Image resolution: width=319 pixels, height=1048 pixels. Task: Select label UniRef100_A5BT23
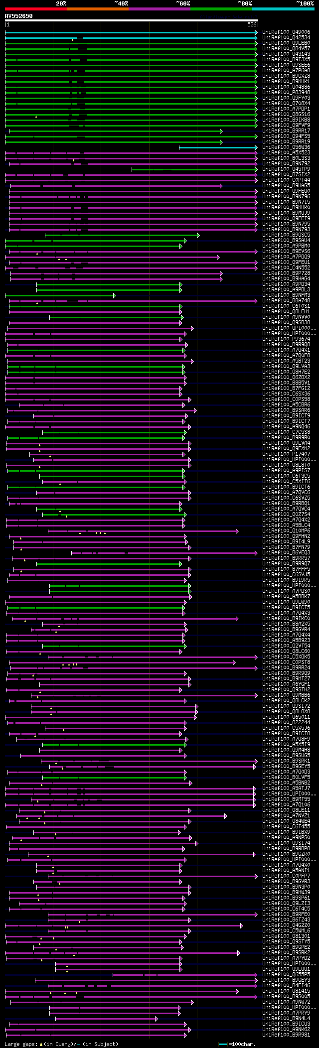click(x=286, y=361)
